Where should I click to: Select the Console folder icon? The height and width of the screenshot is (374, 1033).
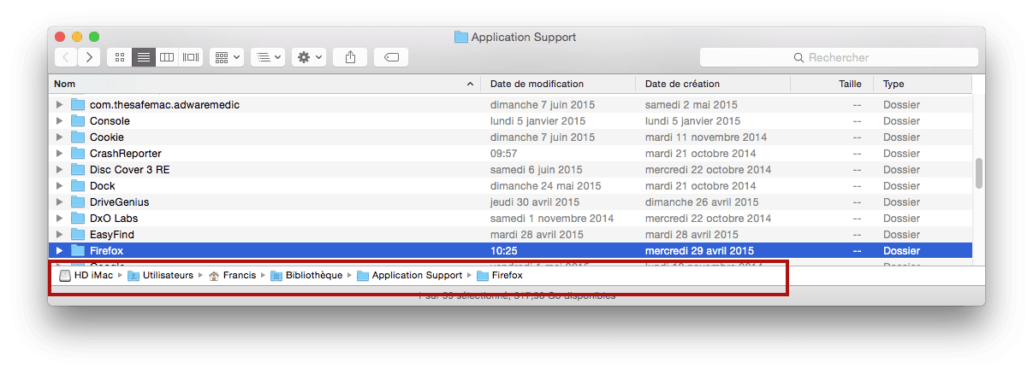[78, 121]
